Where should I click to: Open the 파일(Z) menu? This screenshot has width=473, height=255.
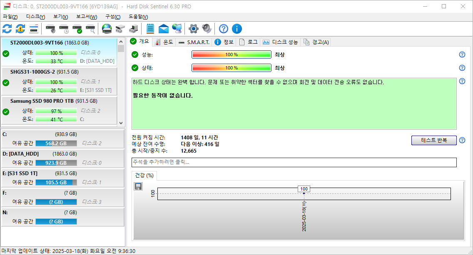[10, 17]
